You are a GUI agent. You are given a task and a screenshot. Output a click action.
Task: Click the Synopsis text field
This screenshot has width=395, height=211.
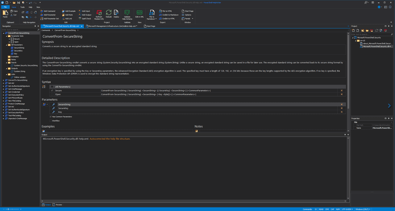pyautogui.click(x=194, y=50)
